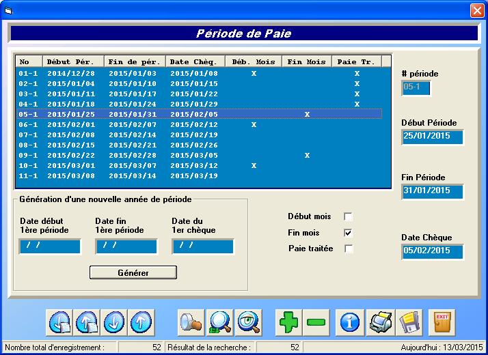Enable the Paie traitée checkbox
The width and height of the screenshot is (488, 355).
348,249
